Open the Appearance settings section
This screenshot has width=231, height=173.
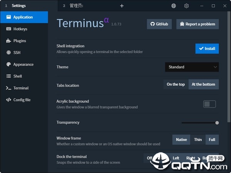coord(24,64)
